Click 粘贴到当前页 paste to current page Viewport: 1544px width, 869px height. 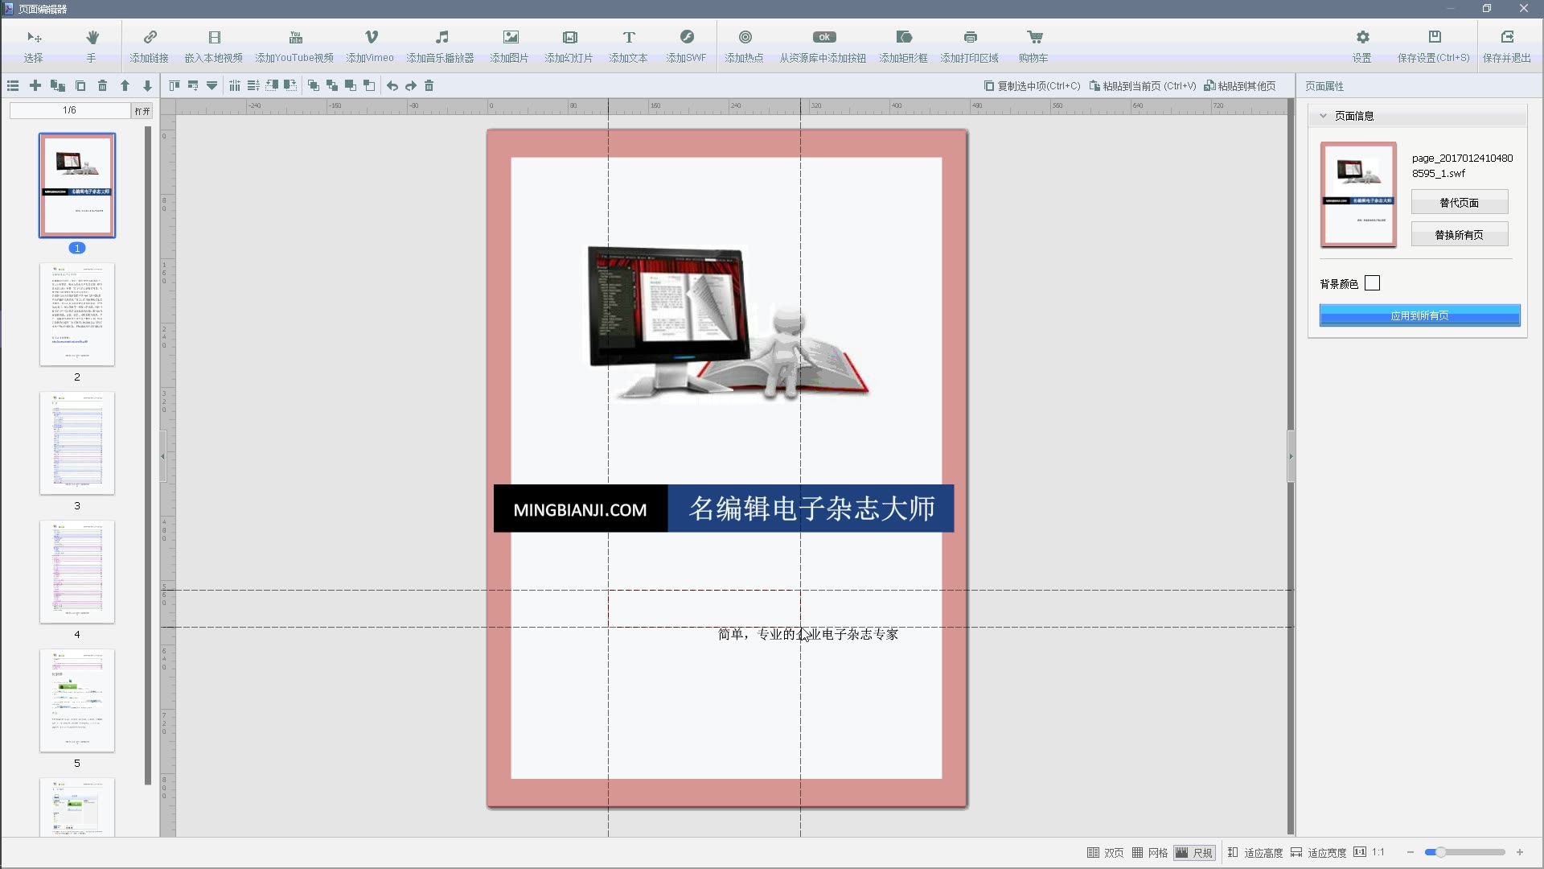[x=1143, y=86]
